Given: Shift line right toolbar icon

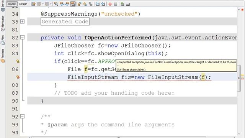Looking at the screenshot, I should (103, 4).
